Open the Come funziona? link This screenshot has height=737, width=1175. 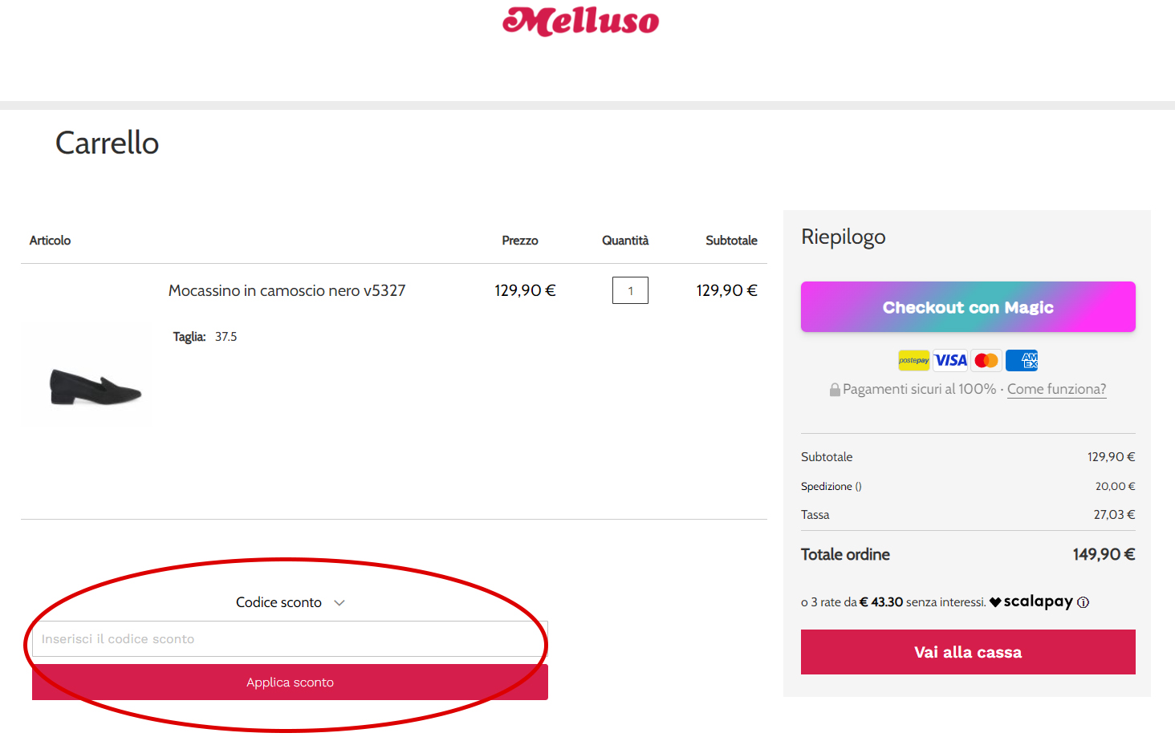pos(1056,388)
